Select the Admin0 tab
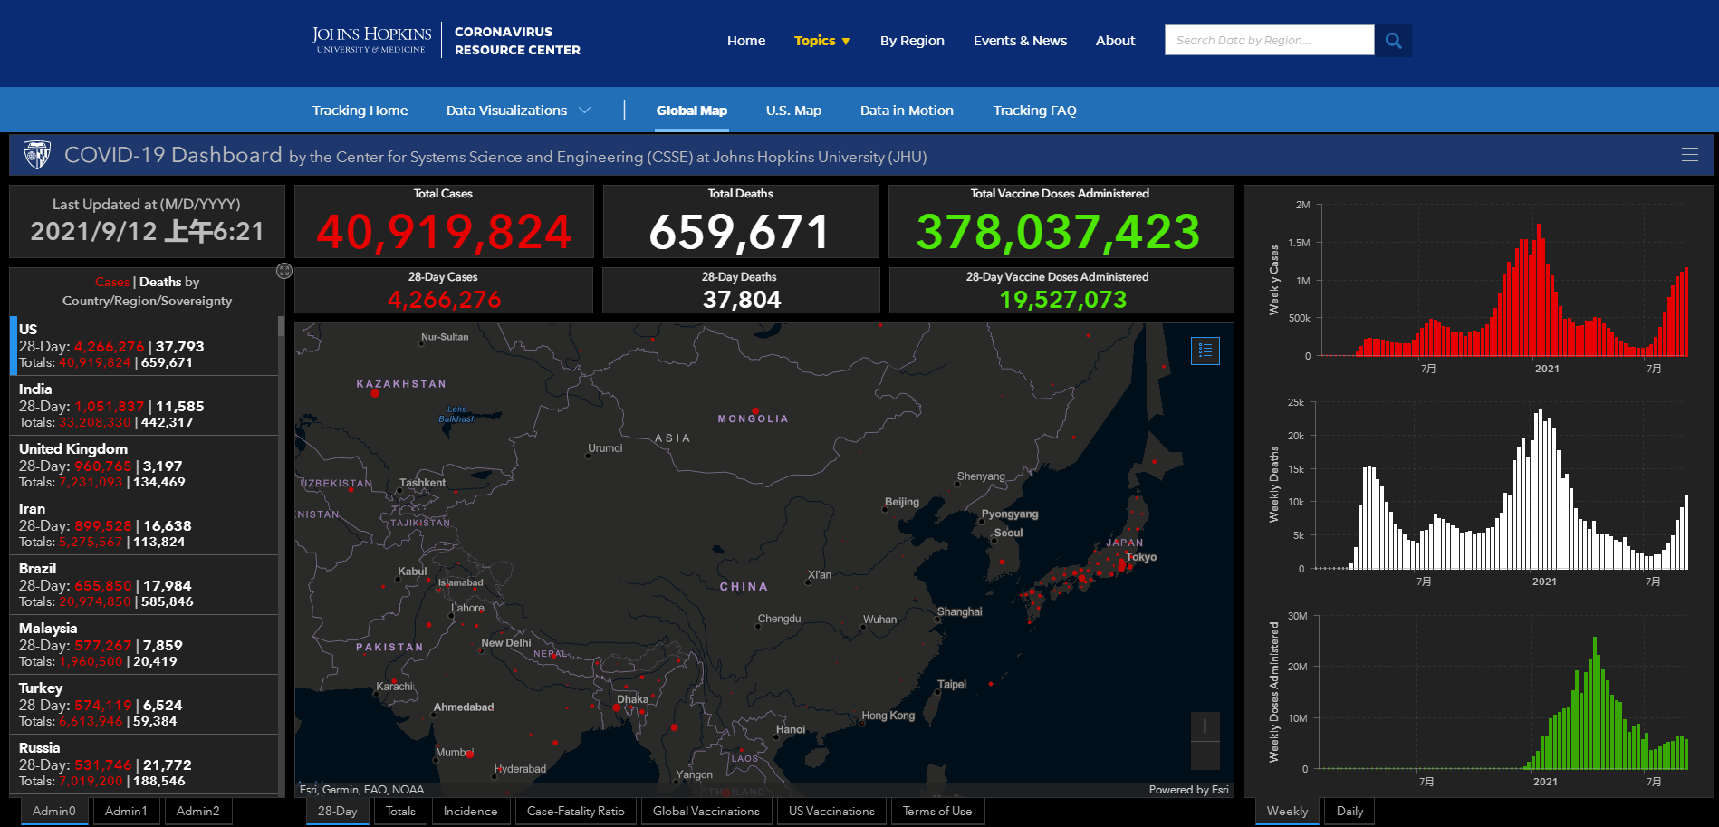Viewport: 1719px width, 827px height. click(x=54, y=811)
